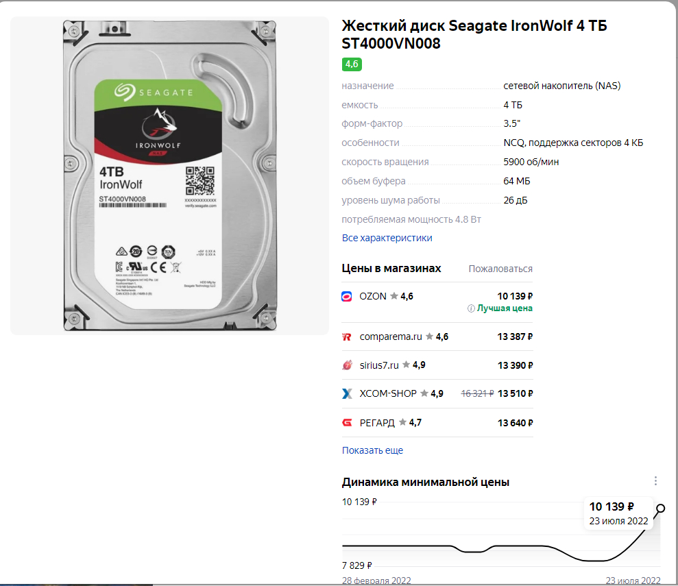Click the info icon beside Лучшая цена
The image size is (678, 586).
click(471, 308)
